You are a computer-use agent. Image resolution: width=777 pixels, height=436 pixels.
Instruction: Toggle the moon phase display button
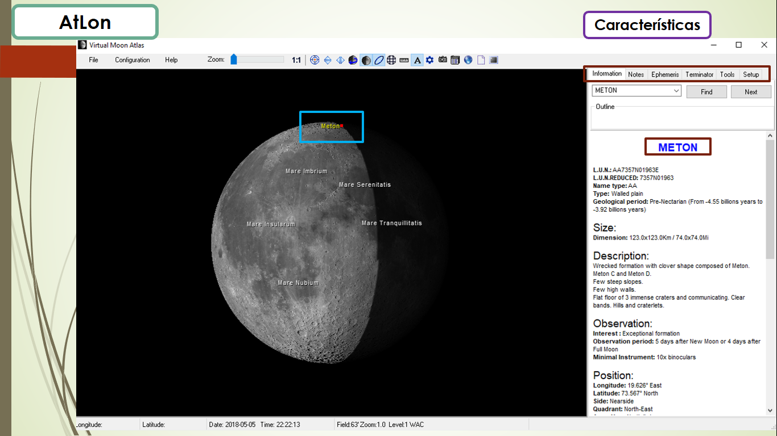point(366,60)
